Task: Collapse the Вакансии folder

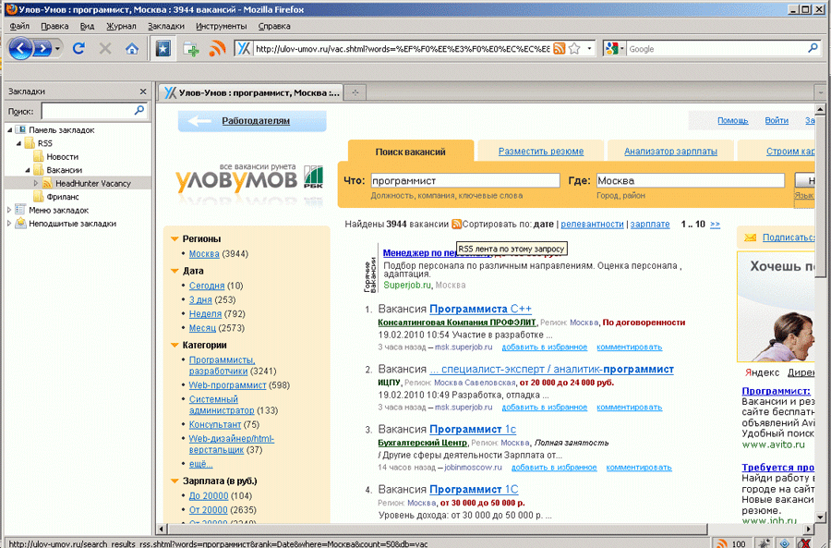Action: (x=28, y=170)
